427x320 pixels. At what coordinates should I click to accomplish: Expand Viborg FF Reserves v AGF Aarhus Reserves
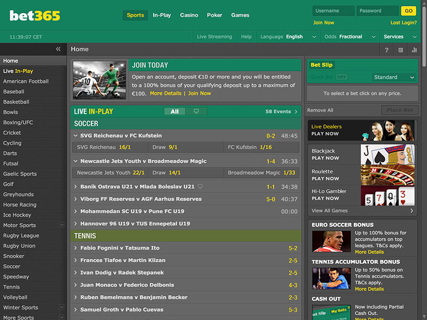click(75, 199)
